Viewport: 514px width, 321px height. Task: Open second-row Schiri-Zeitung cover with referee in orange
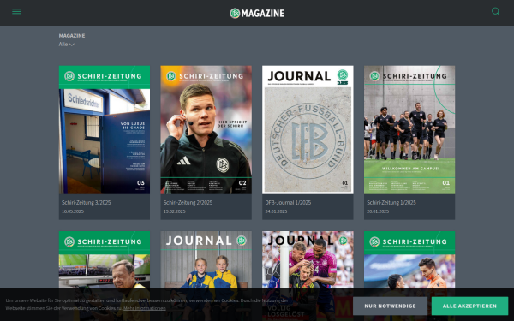tap(409, 259)
